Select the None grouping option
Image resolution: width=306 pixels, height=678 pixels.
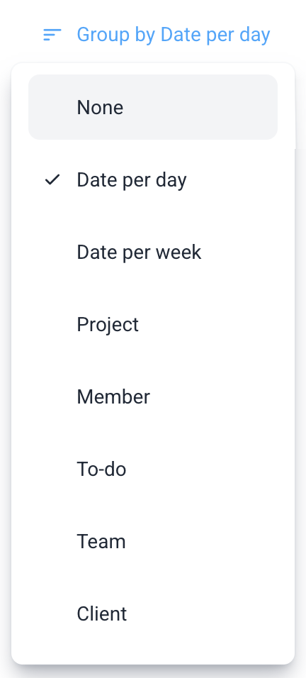click(153, 107)
